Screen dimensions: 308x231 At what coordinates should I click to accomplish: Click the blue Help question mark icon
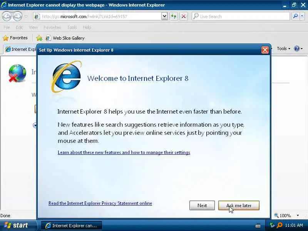tap(296, 49)
